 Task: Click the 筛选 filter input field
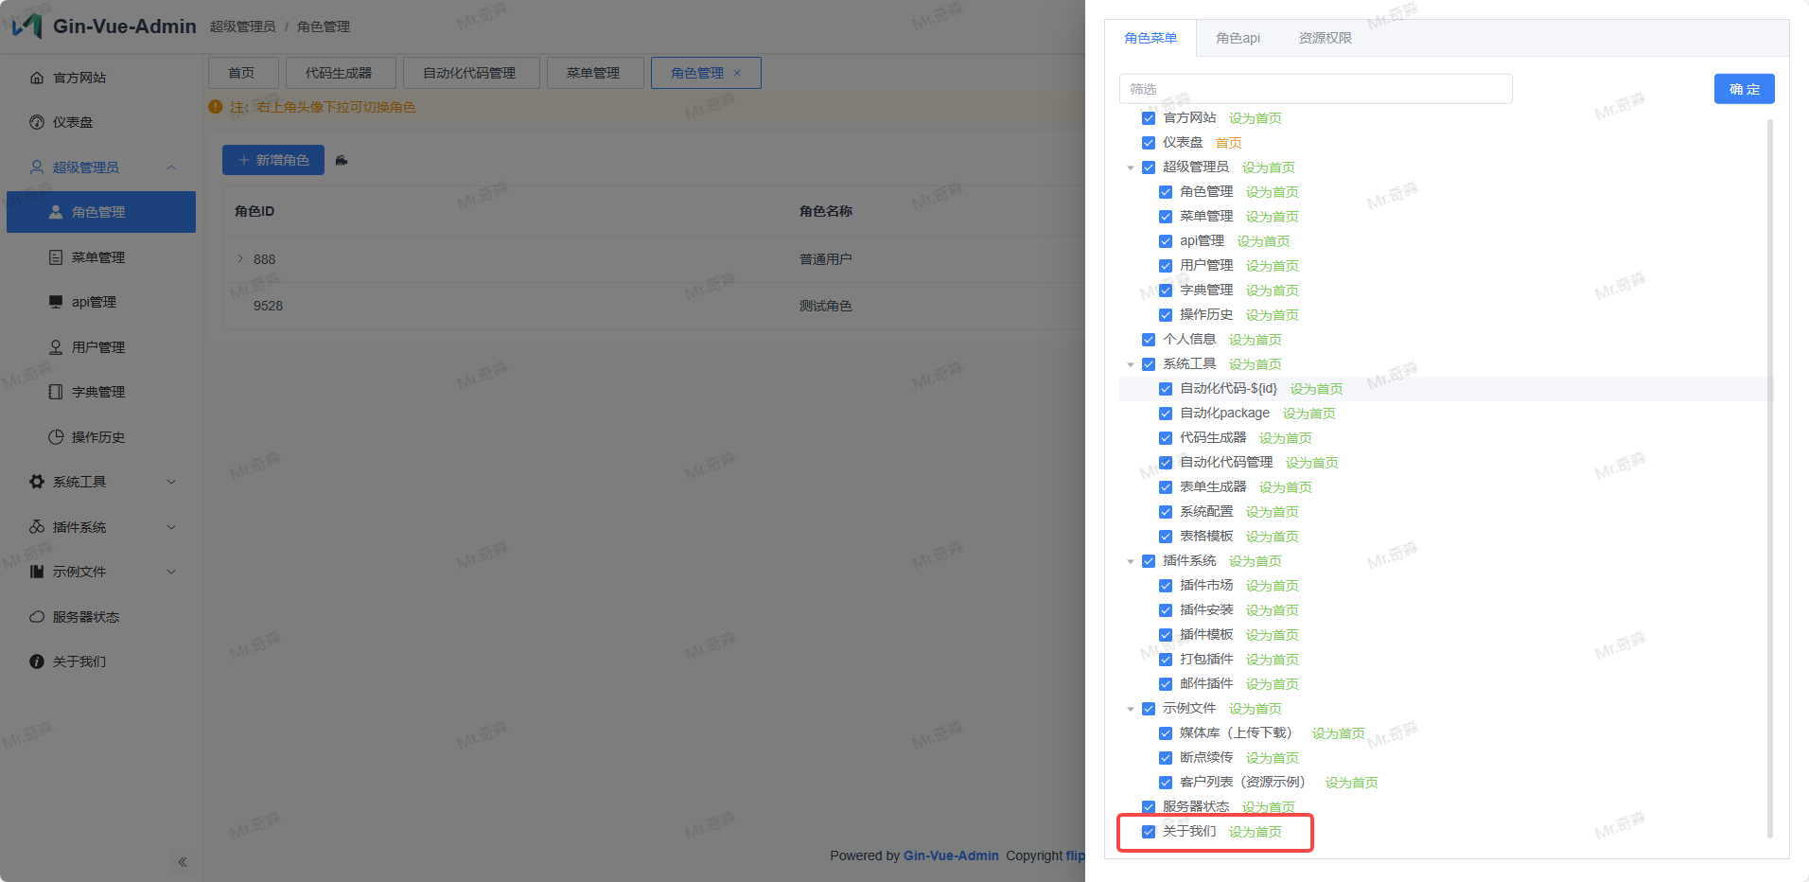click(1315, 89)
